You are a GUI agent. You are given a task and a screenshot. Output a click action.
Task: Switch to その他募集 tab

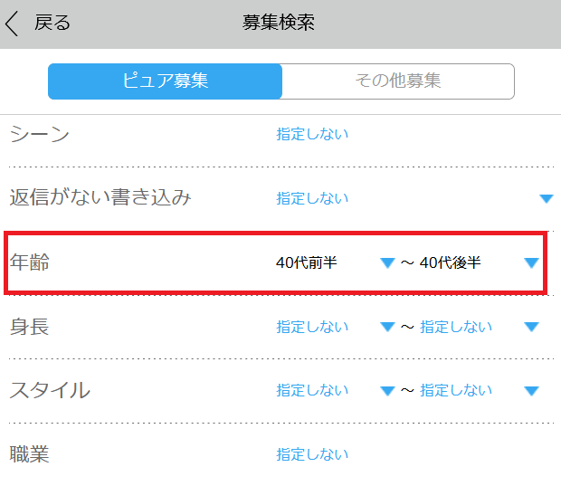point(398,81)
